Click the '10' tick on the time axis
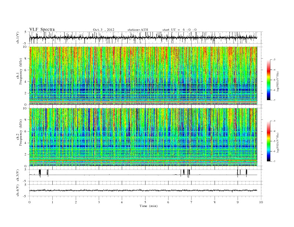 [261, 202]
